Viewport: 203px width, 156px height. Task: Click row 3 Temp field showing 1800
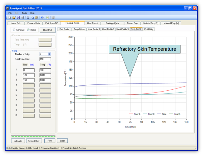tap(45, 80)
